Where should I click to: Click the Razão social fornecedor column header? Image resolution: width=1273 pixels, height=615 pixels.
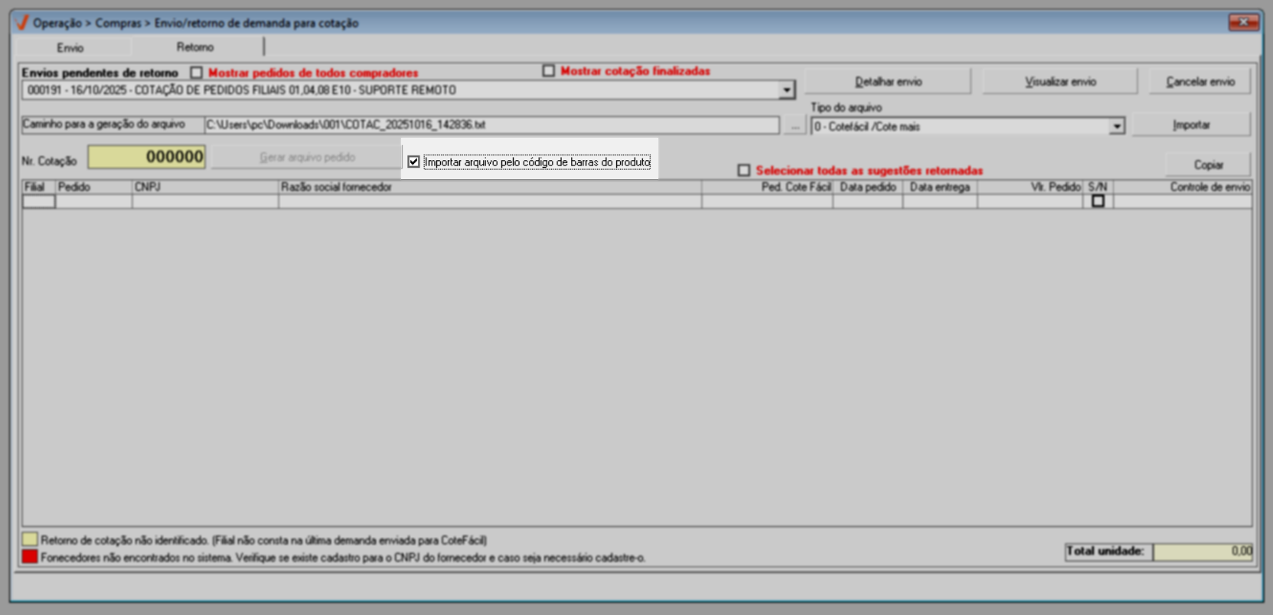point(490,187)
